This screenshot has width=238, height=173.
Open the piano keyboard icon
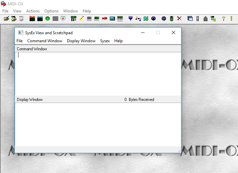tap(120, 19)
